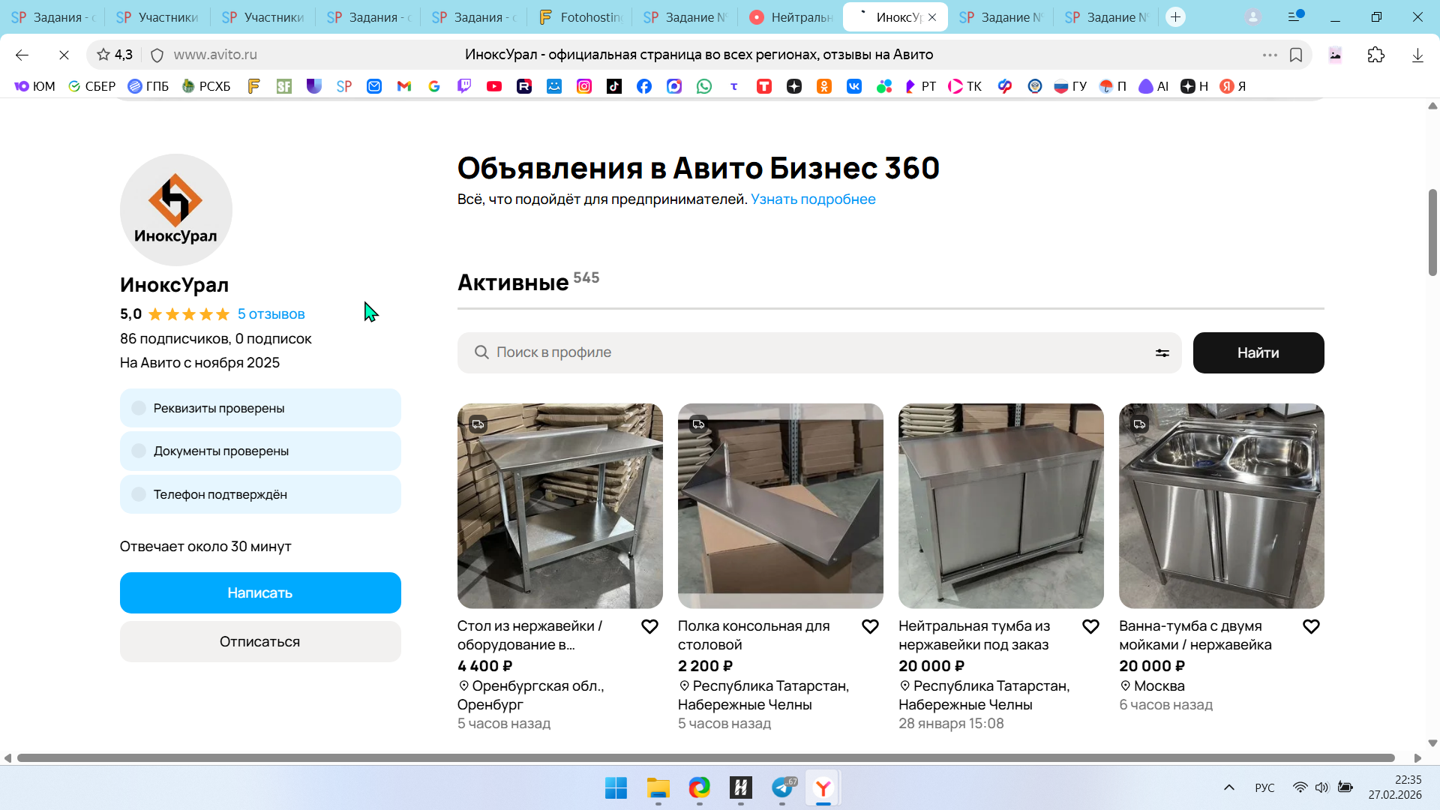Screen dimensions: 1440x810
Task: Stop page loading with X button
Action: 64,55
